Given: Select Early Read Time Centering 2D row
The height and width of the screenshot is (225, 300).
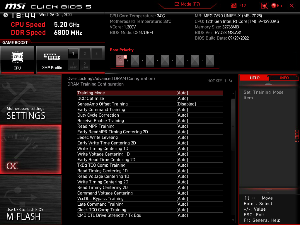Looking at the screenshot, I should [150, 160].
